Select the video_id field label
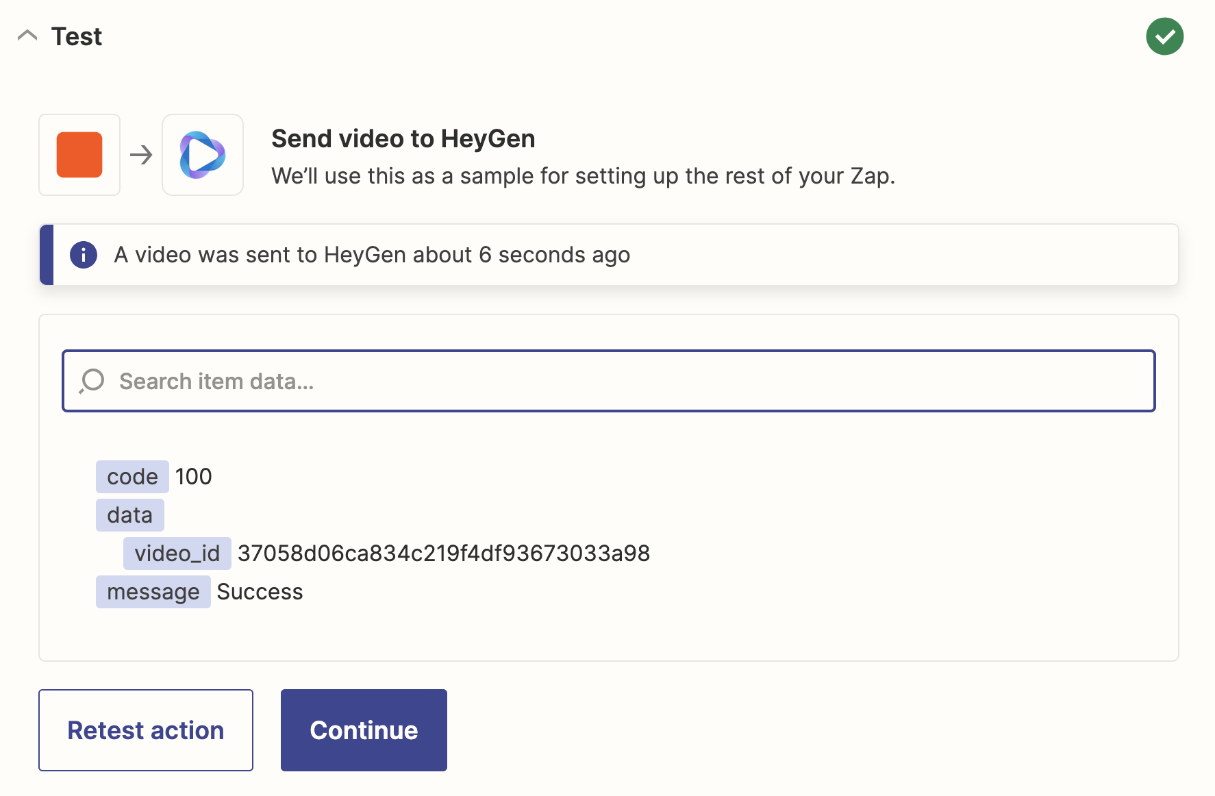1215x796 pixels. pos(177,554)
